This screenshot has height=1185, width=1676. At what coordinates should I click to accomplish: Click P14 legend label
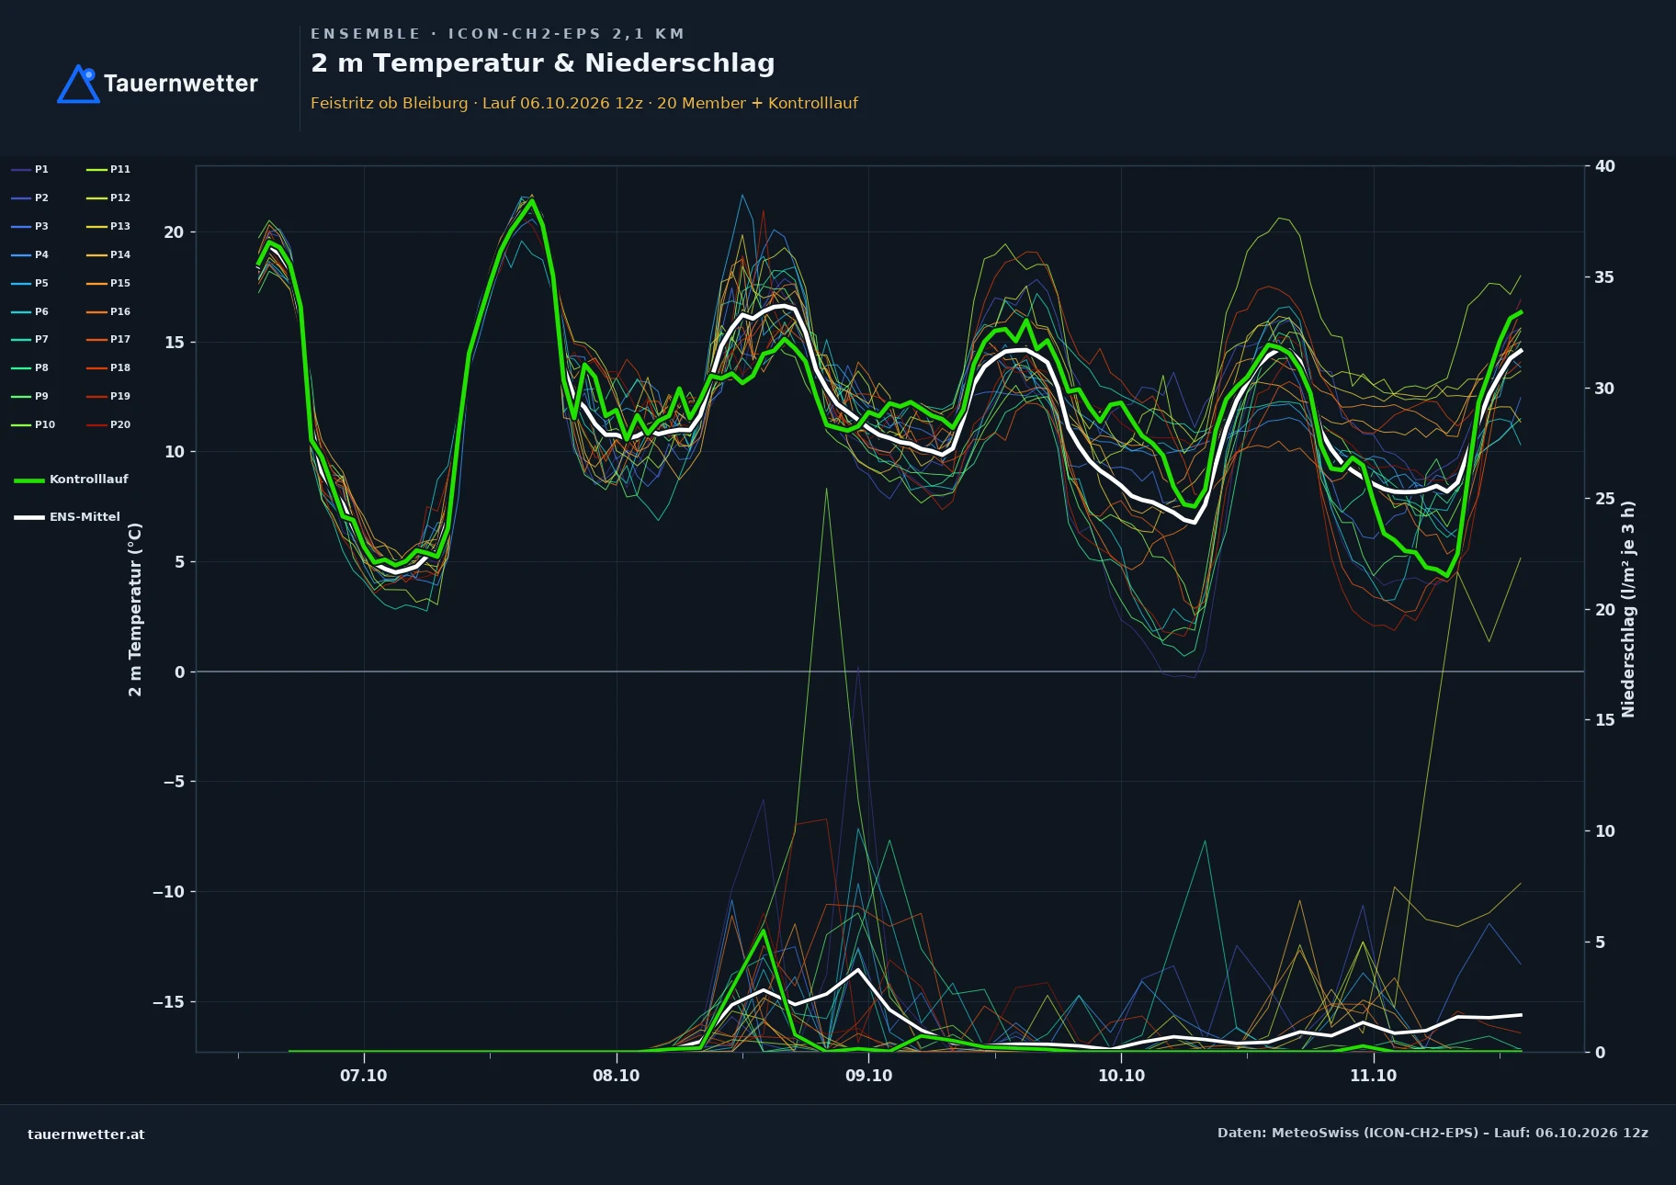120,254
